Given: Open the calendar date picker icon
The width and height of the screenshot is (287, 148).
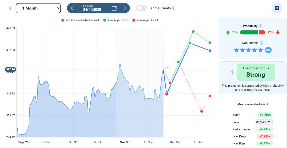Looking at the screenshot, I should 114,8.
